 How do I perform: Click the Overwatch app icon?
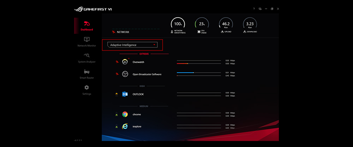pos(125,62)
